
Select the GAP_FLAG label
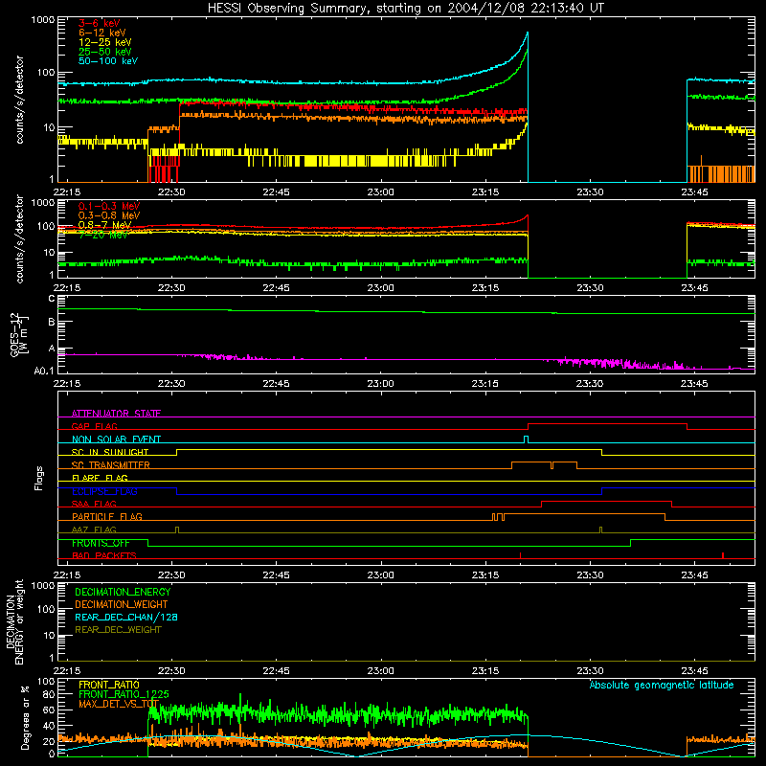pos(94,426)
